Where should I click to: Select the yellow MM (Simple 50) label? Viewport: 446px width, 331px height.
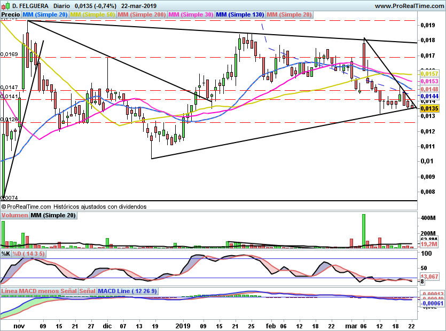(x=92, y=15)
